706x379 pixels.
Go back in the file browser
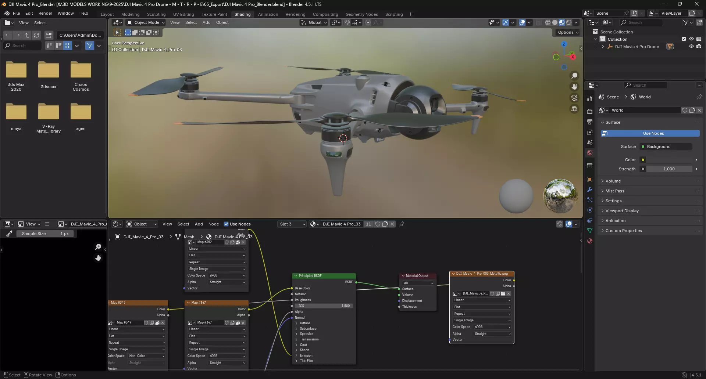pyautogui.click(x=7, y=35)
